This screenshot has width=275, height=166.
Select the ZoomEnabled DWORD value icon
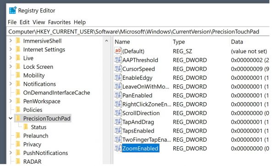[118, 148]
